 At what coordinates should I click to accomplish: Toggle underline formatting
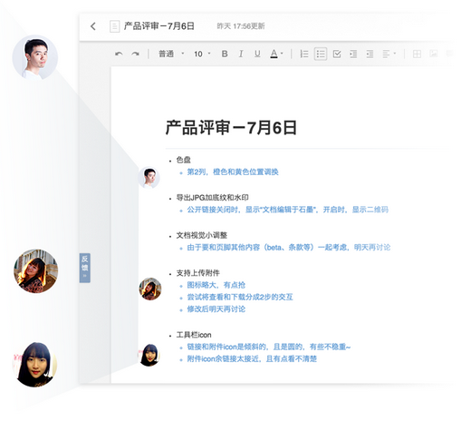click(257, 54)
